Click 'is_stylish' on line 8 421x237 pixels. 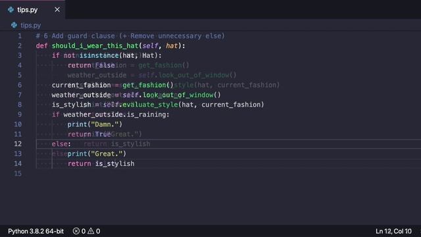point(72,105)
